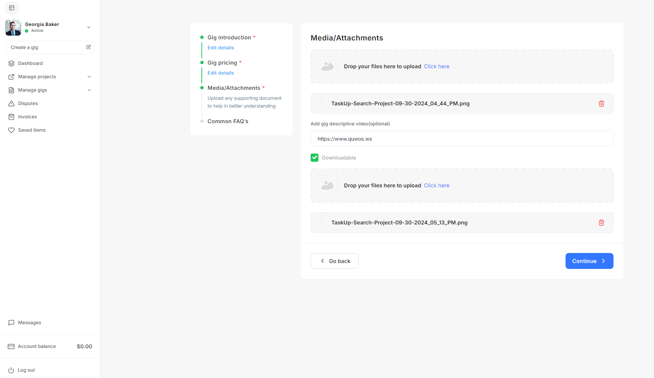Image resolution: width=654 pixels, height=378 pixels.
Task: Expand the Manage projects submenu
Action: tap(89, 77)
